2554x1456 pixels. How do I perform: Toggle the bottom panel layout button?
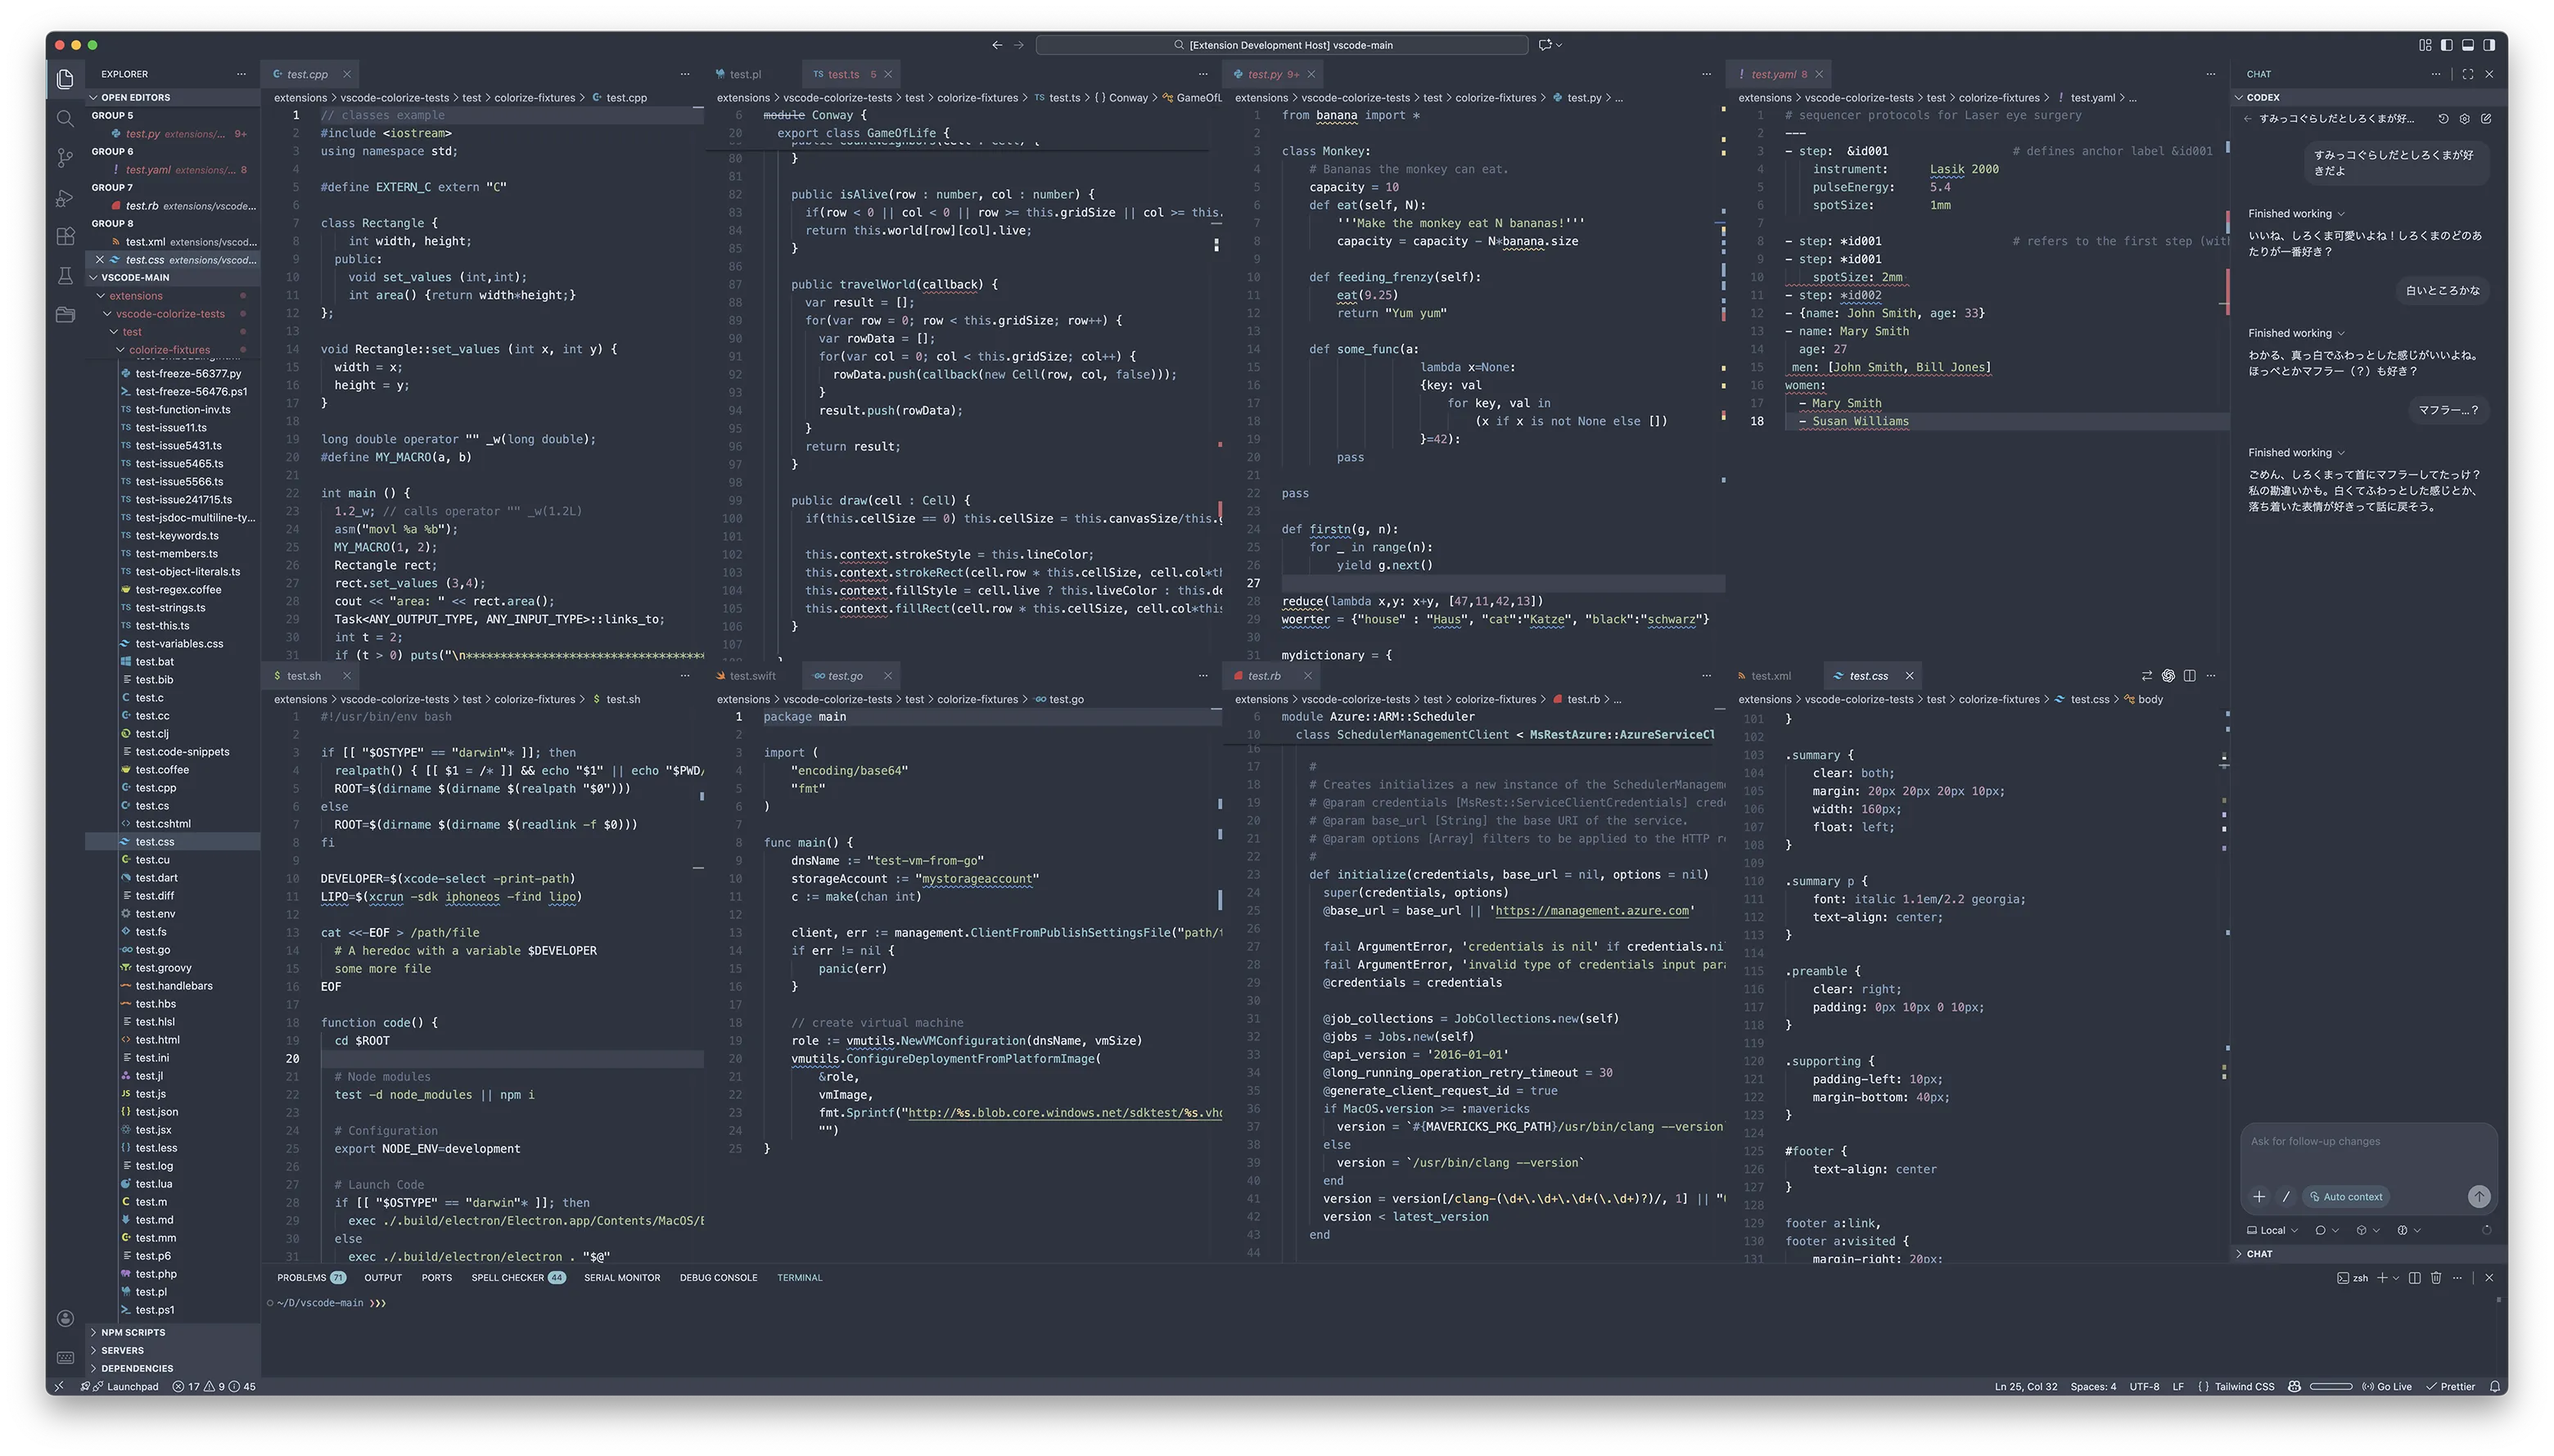(2467, 45)
